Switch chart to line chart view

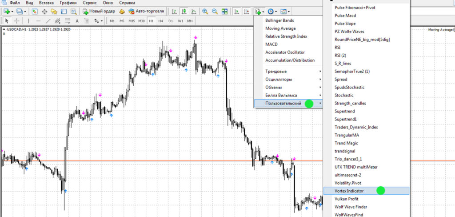194,12
